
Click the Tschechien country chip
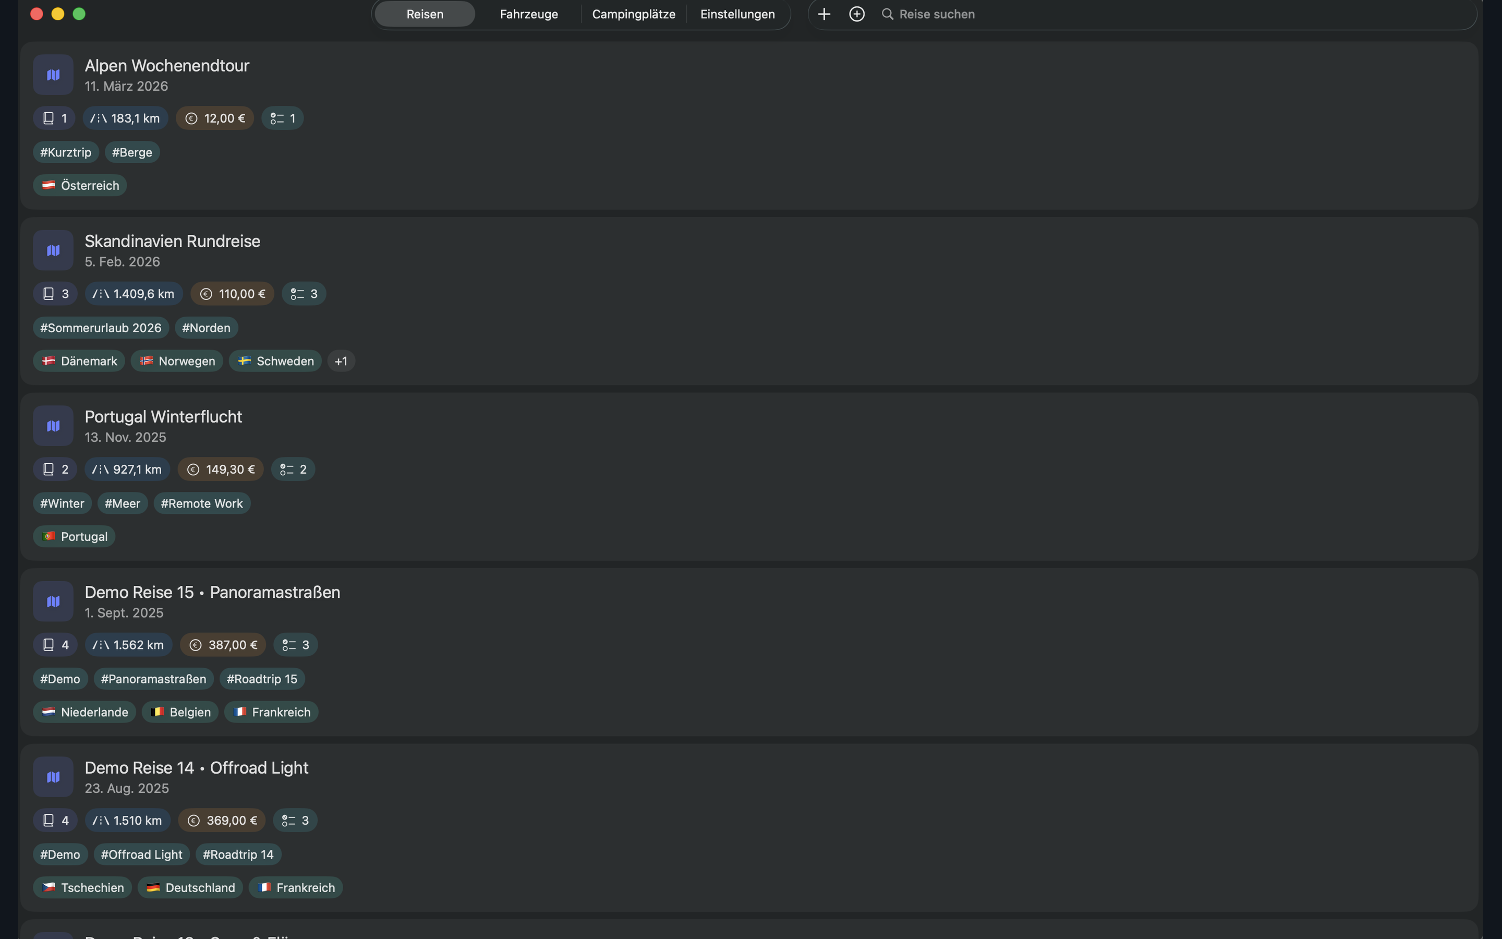point(82,888)
